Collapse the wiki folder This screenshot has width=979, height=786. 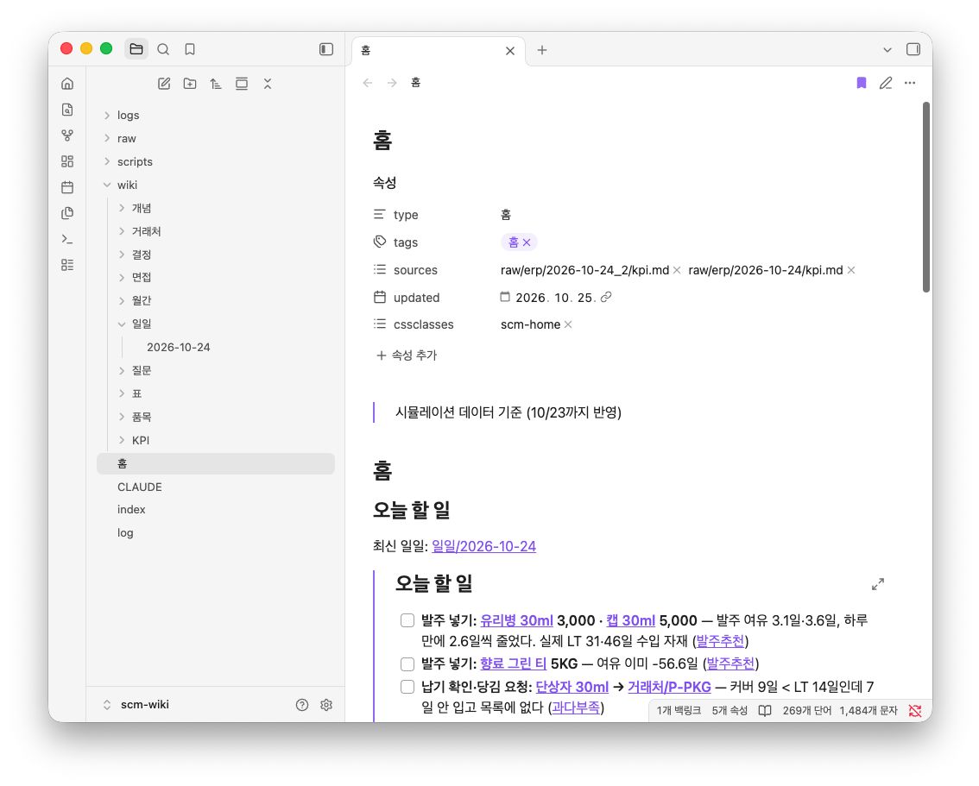click(x=216, y=185)
